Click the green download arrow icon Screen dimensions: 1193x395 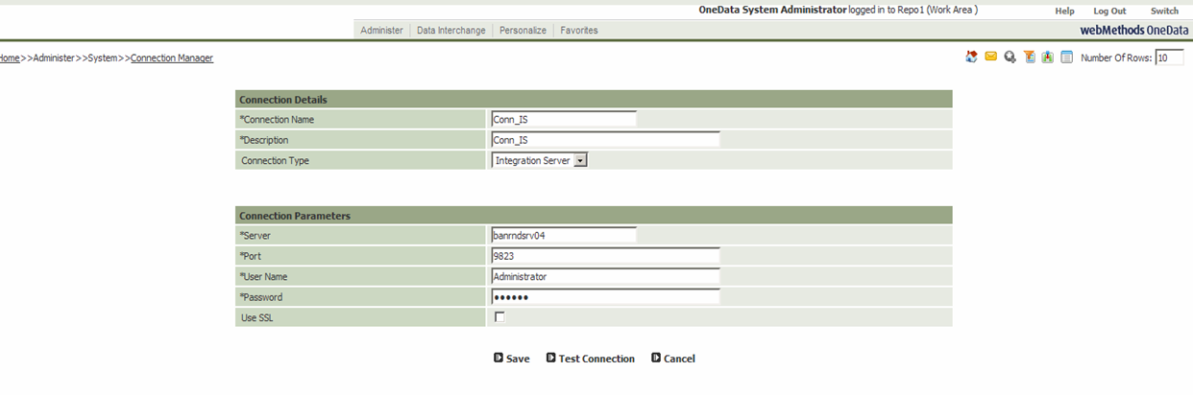click(x=1048, y=58)
